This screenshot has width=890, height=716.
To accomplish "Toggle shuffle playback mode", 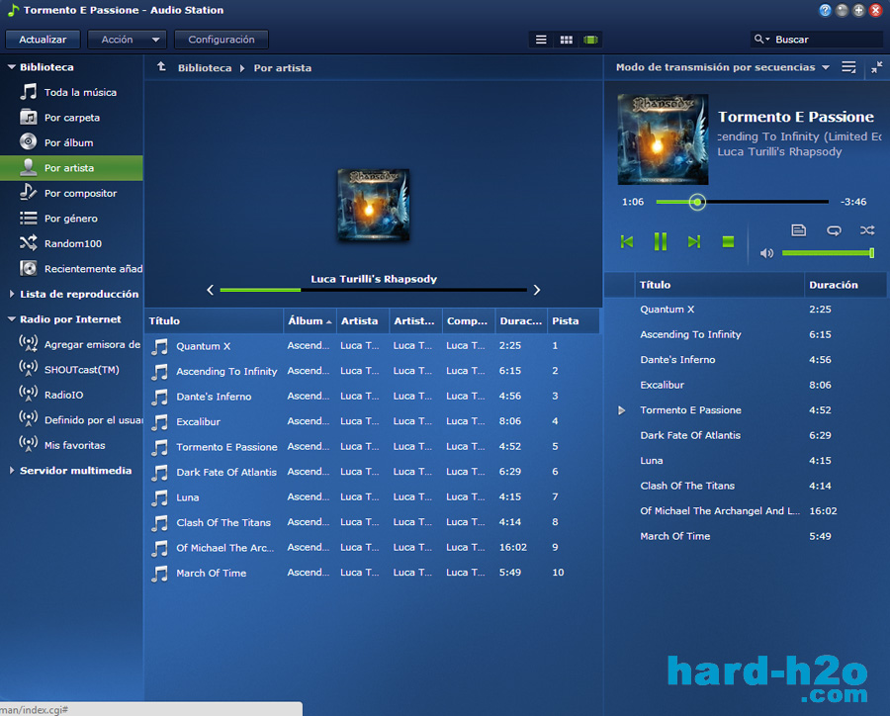I will [866, 230].
